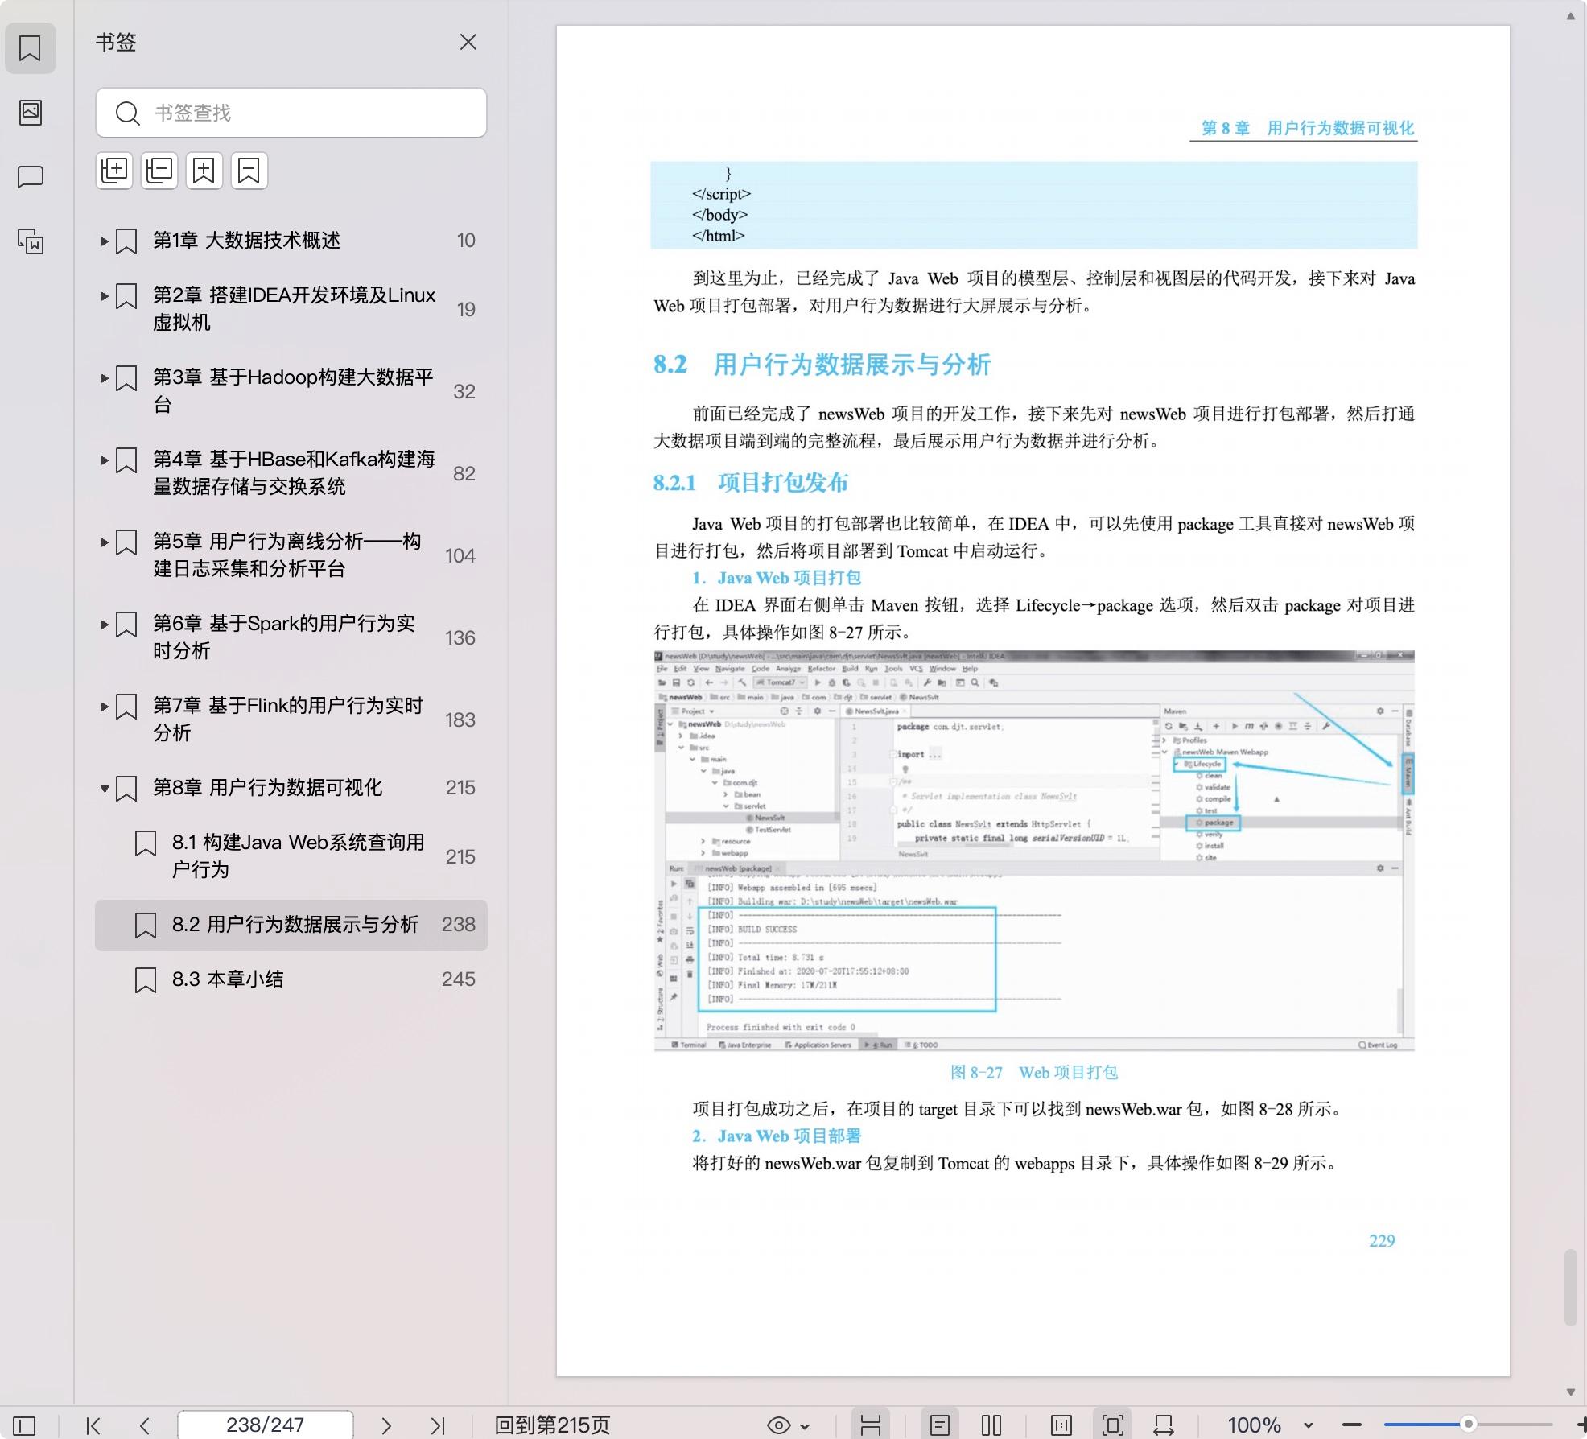Click chapter header 第 8 章 用户行为数据可视化
1587x1439 pixels.
[1307, 128]
